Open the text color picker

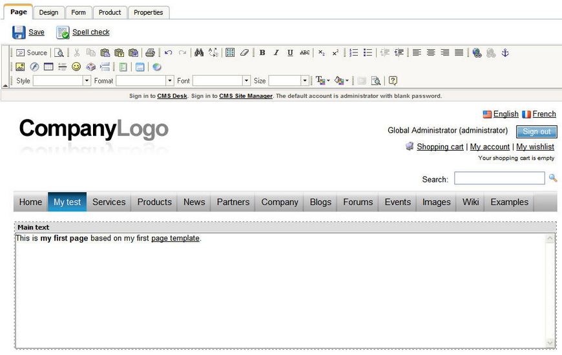[x=322, y=81]
